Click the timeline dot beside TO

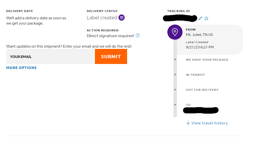(x=175, y=105)
